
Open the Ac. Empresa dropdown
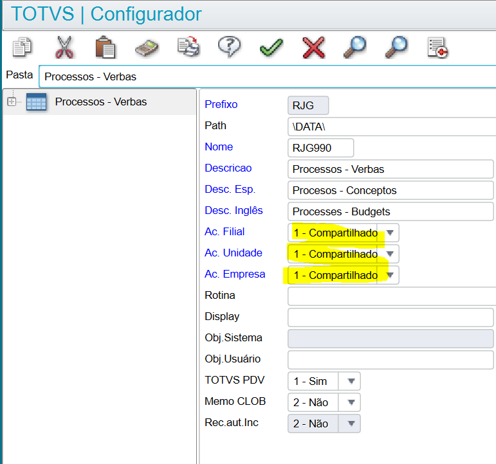click(x=390, y=275)
